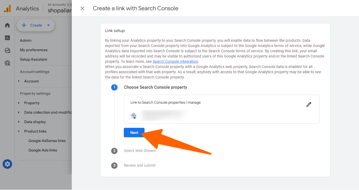Click the Next button
Screen dimensions: 359x190
[134, 133]
